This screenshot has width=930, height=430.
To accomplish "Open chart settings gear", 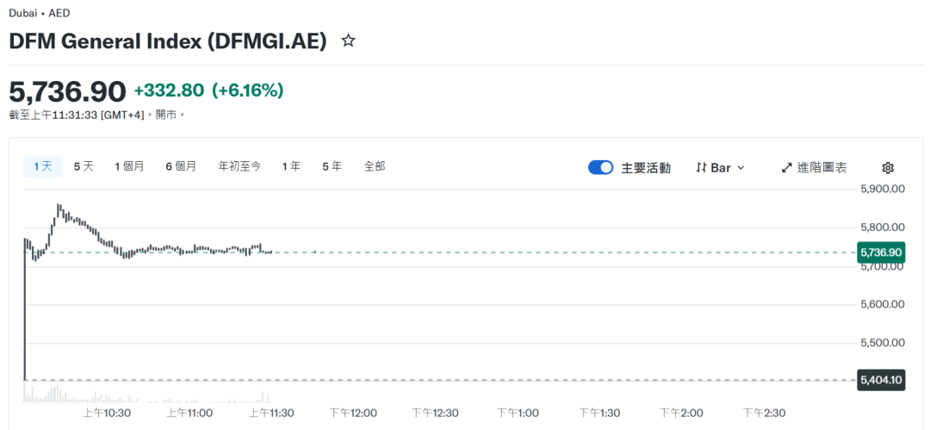I will pos(888,168).
